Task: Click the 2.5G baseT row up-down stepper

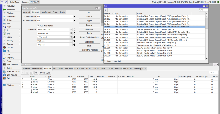Action: (74, 37)
